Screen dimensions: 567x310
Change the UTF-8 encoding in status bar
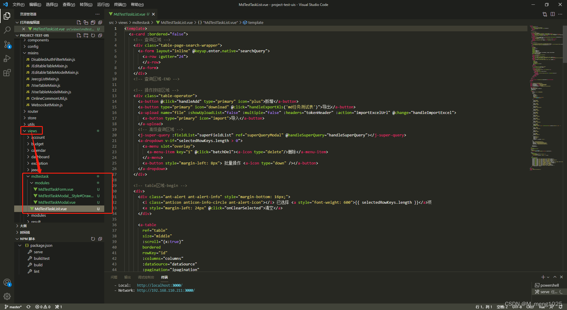point(517,307)
